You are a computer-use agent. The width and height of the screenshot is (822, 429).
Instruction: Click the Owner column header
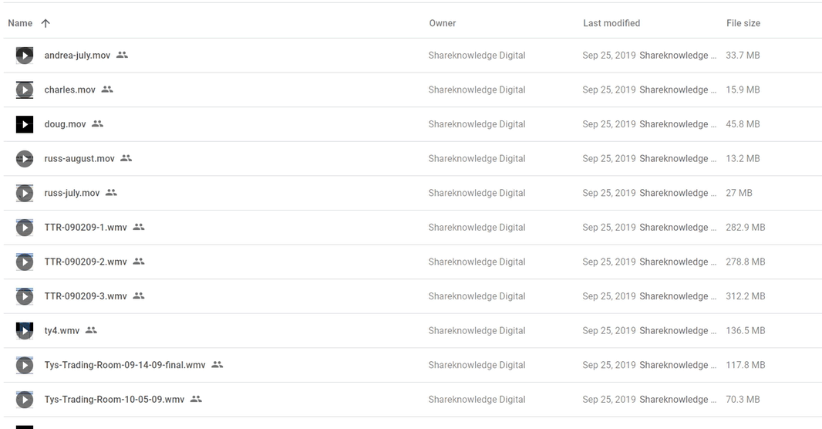tap(443, 23)
